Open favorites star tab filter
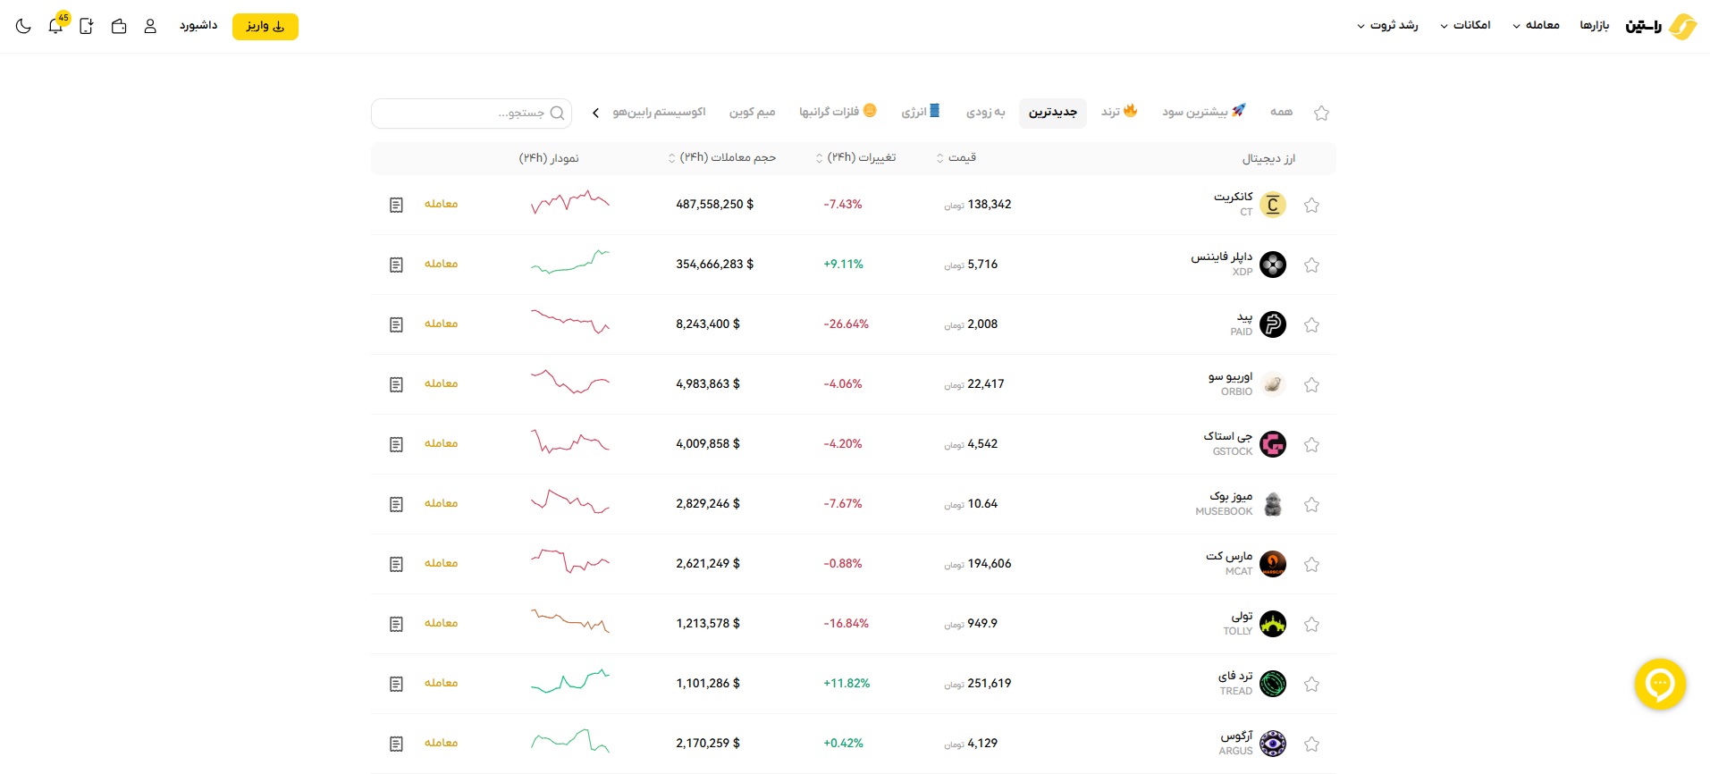The height and width of the screenshot is (774, 1710). tap(1321, 113)
